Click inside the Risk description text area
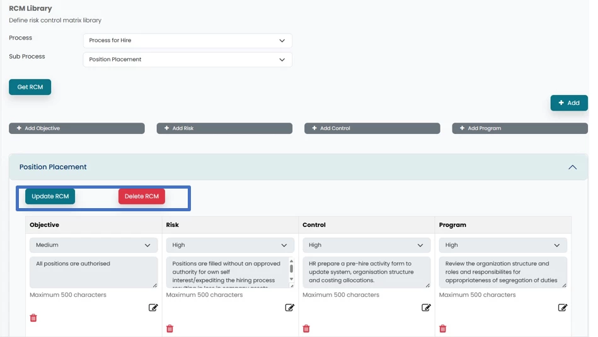Viewport: 598px width, 337px height. pyautogui.click(x=226, y=272)
